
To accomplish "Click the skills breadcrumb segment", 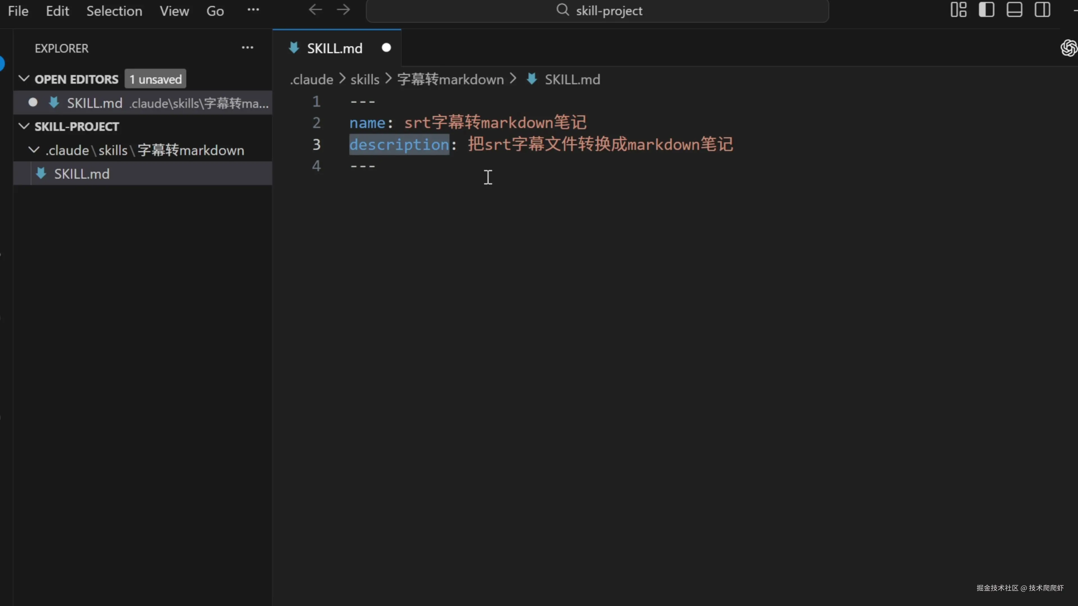I will tap(364, 79).
